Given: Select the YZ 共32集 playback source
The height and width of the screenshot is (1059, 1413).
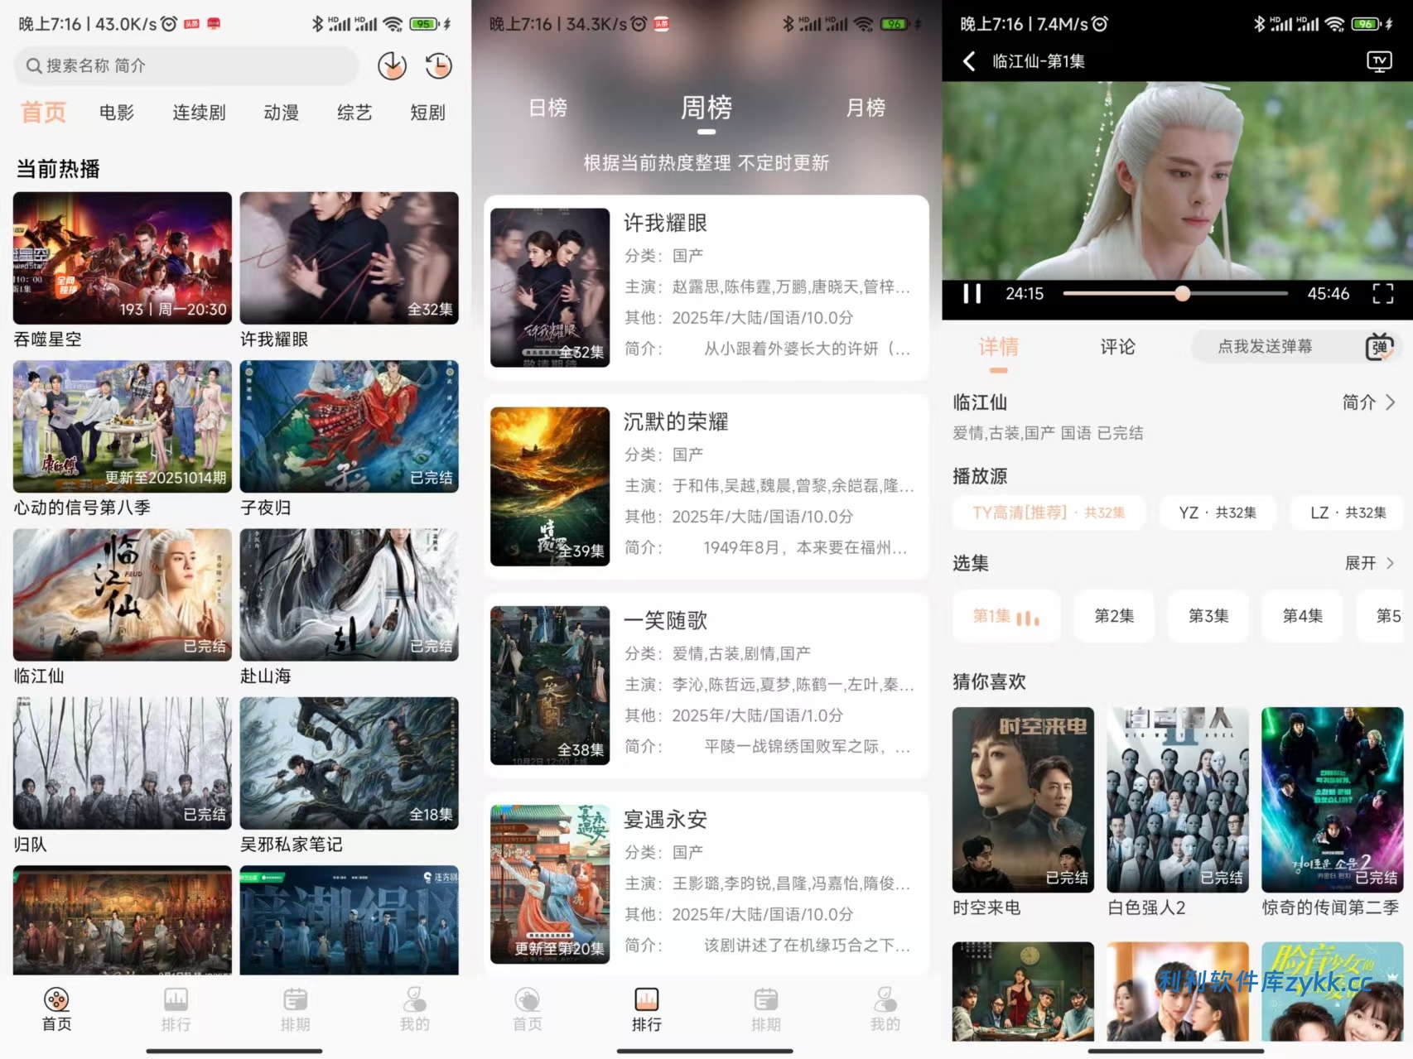Looking at the screenshot, I should (x=1217, y=513).
